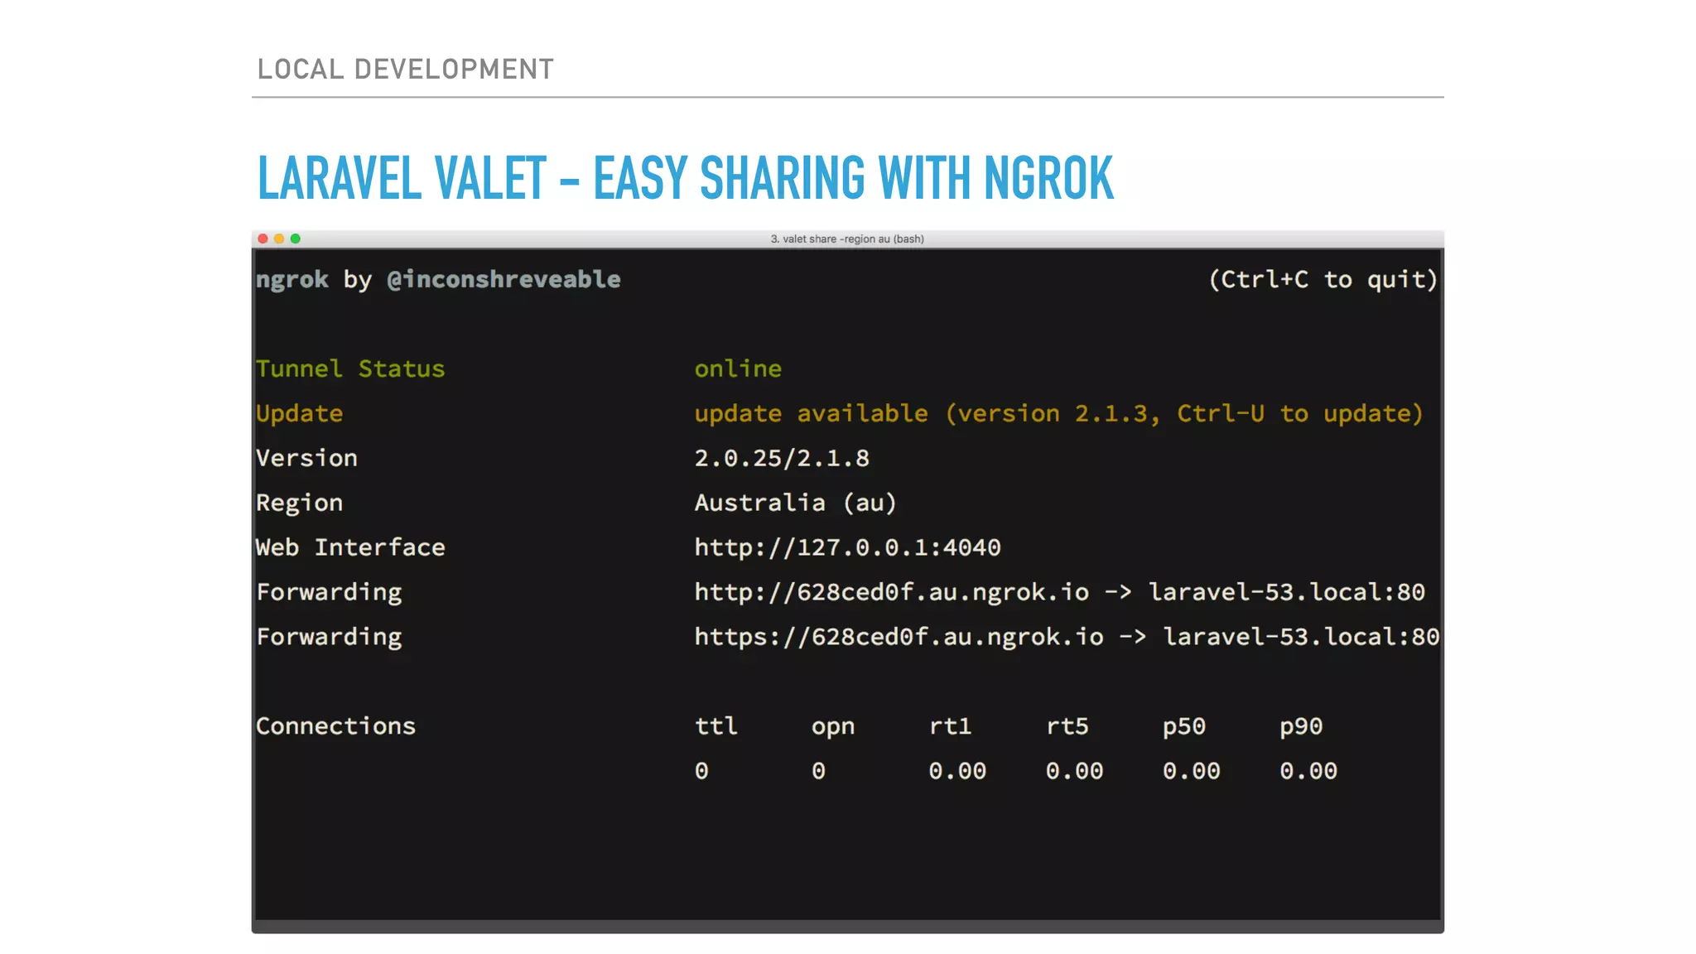Viewport: 1696px width, 954px height.
Task: Click the 'Version' label
Action: pos(306,458)
